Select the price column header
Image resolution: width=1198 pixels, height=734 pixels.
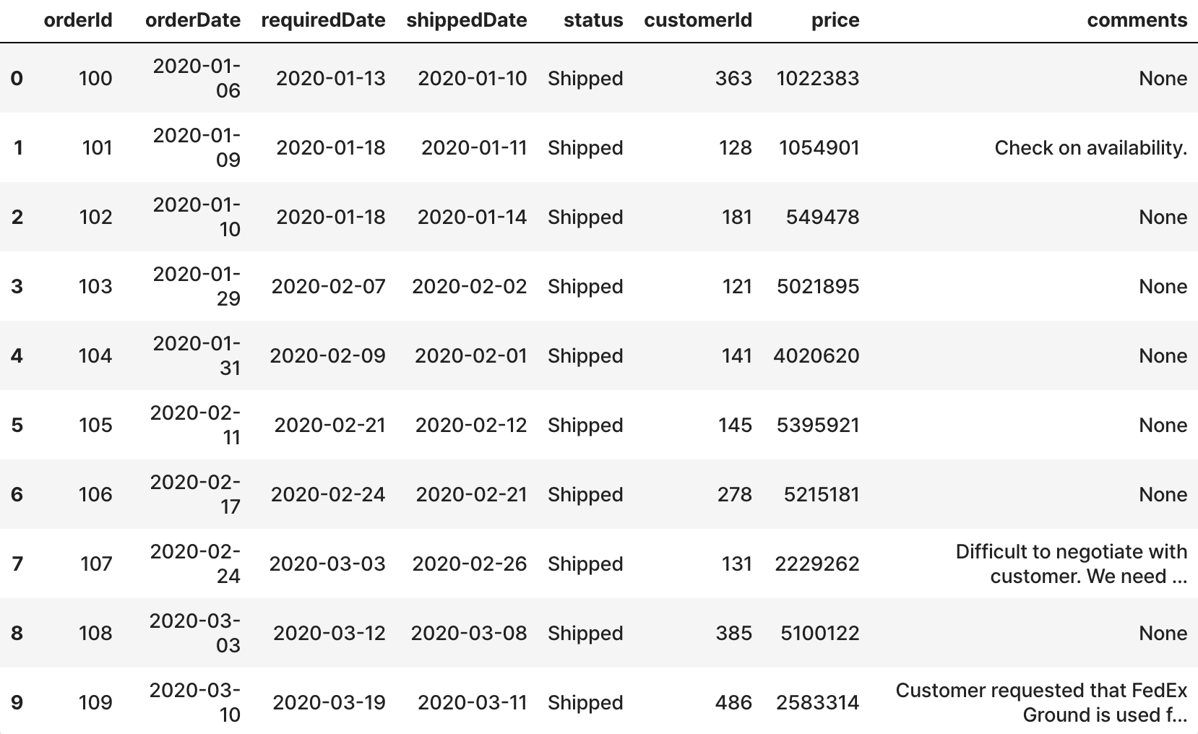click(835, 20)
